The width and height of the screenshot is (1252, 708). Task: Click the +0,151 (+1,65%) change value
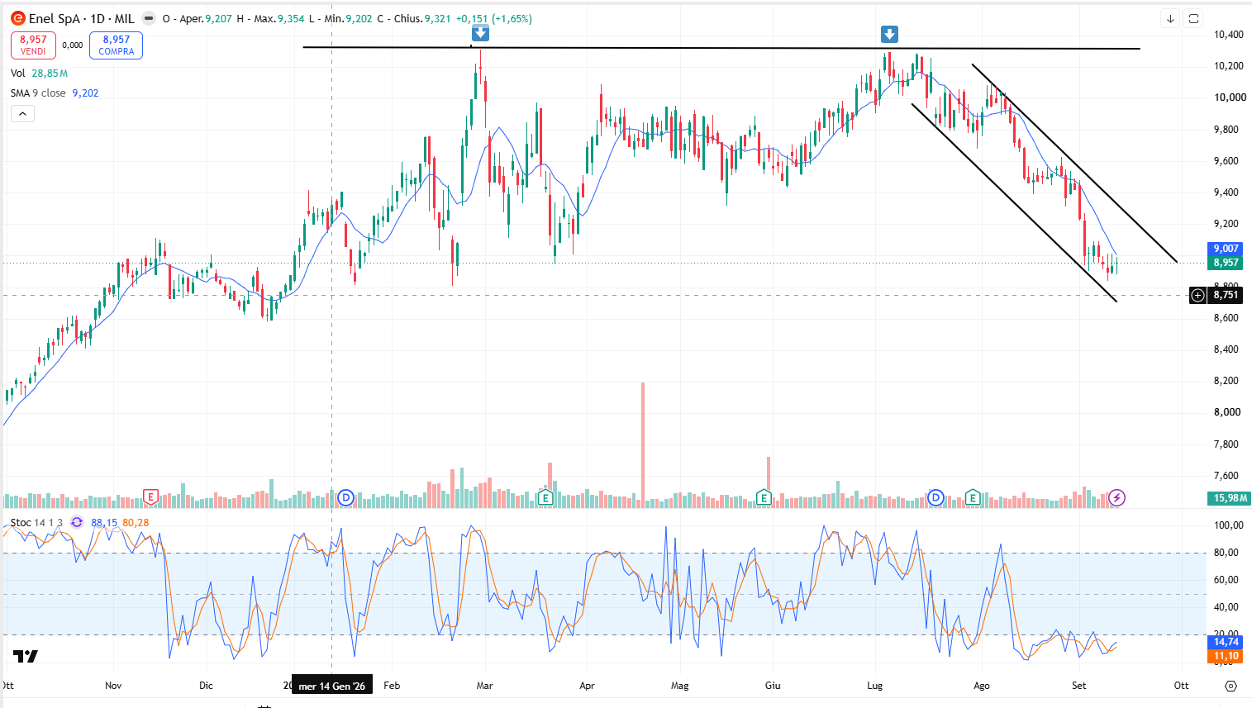click(x=494, y=18)
